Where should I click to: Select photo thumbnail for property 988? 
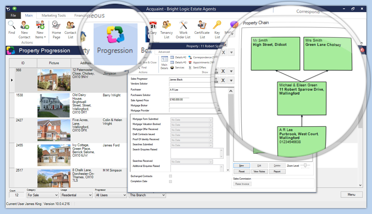click(54, 80)
